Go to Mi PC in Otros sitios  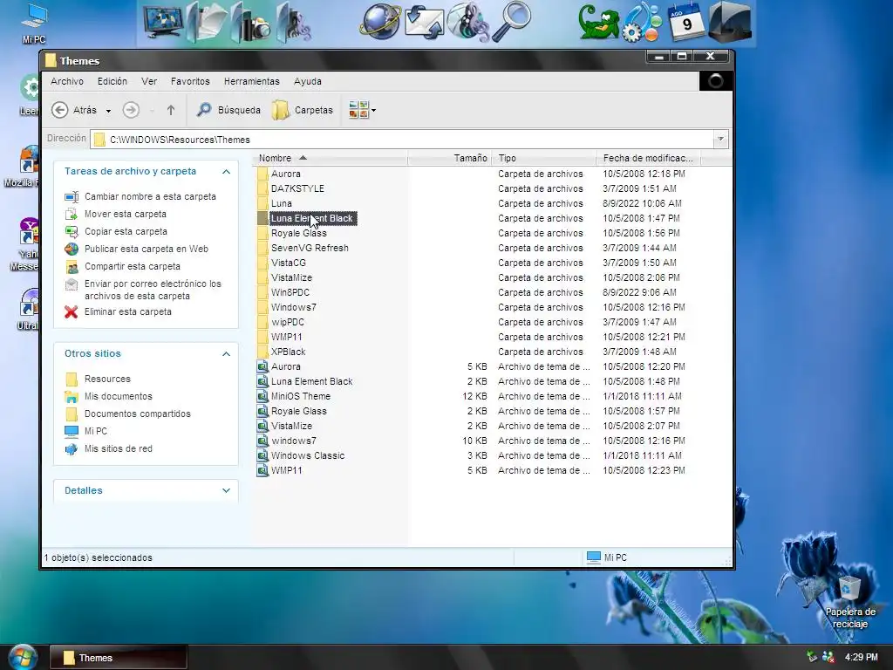[x=96, y=431]
